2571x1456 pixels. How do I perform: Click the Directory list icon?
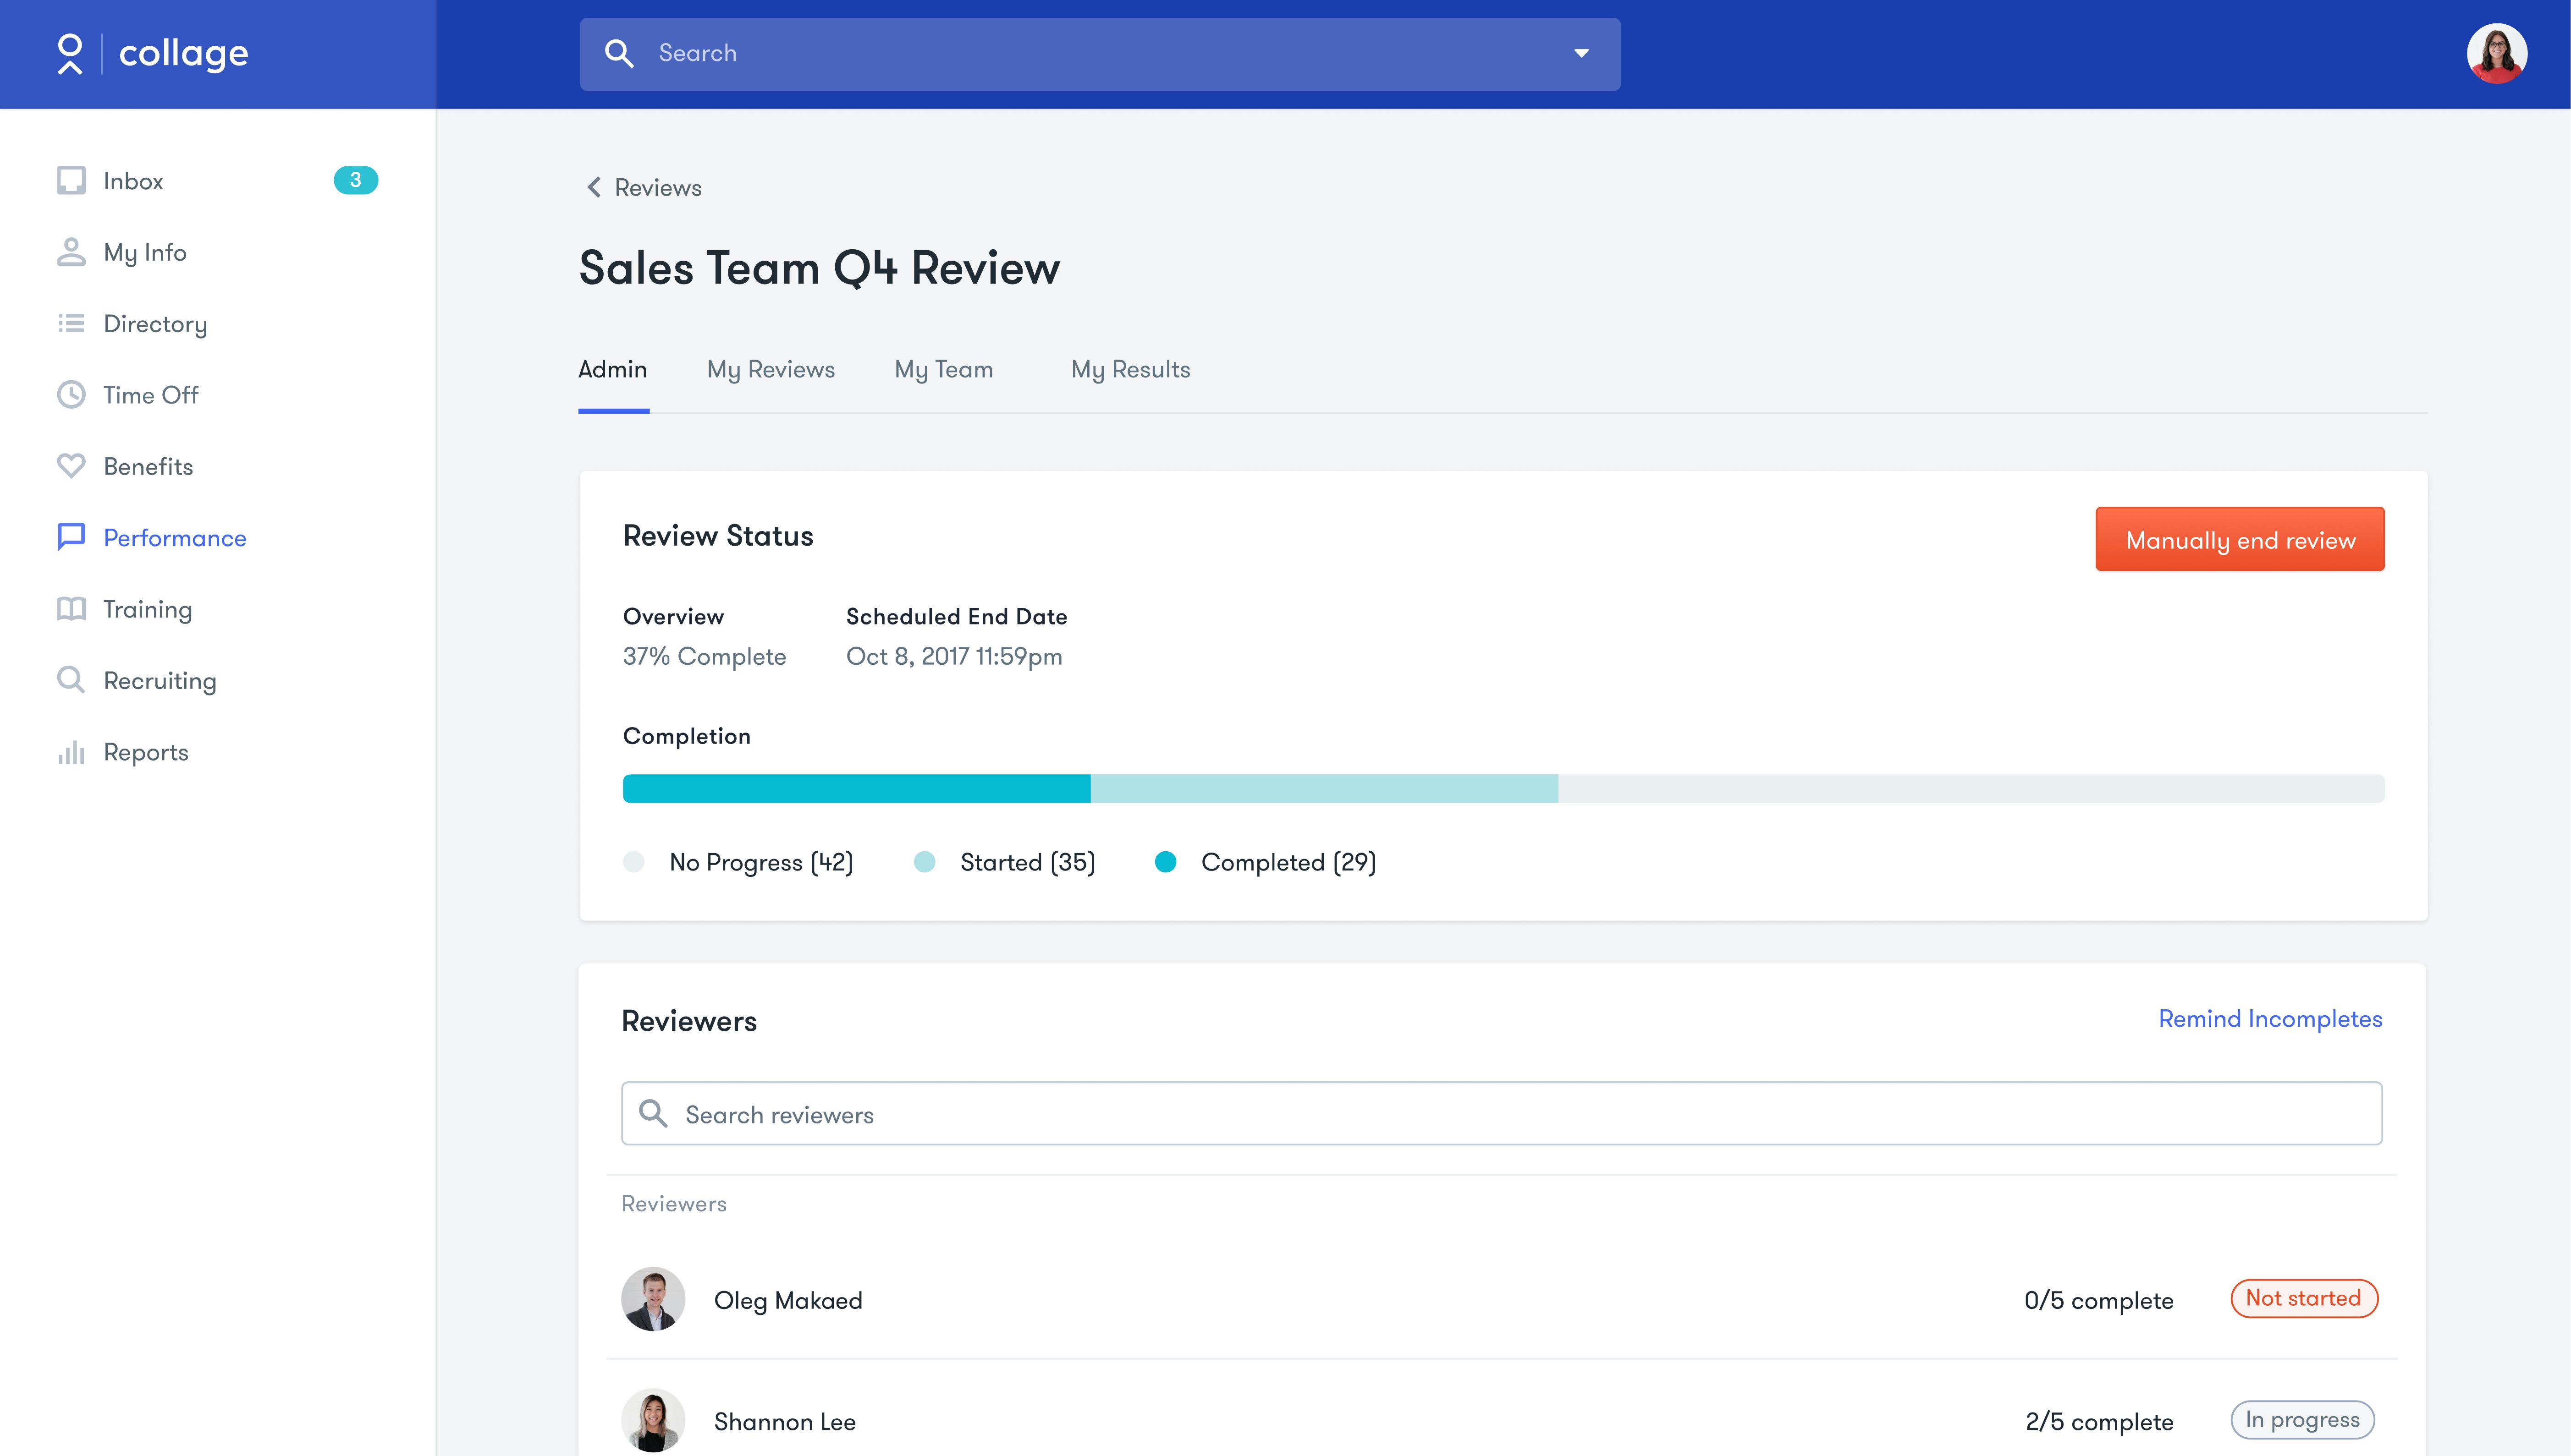71,323
